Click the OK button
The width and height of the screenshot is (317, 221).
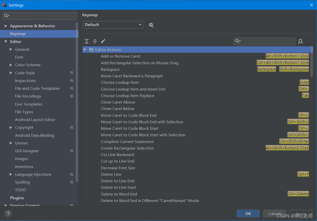tap(248, 213)
